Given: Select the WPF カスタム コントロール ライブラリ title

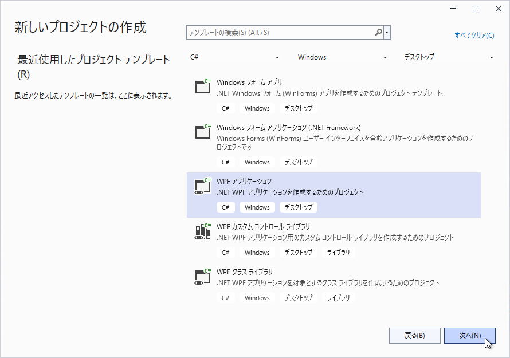Looking at the screenshot, I should point(263,227).
